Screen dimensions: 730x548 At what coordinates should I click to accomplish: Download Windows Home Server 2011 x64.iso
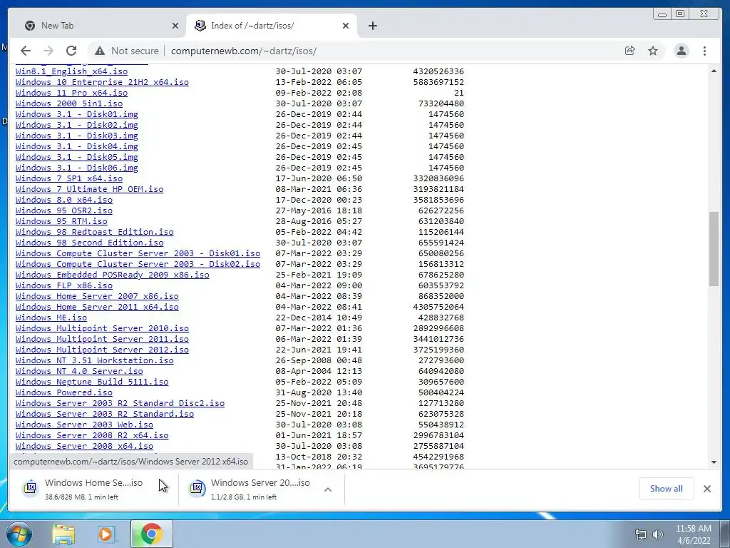tap(97, 307)
